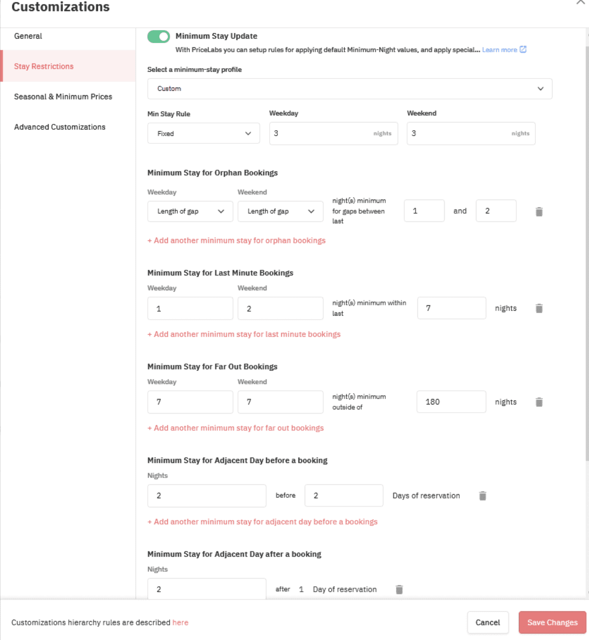
Task: Go to Advanced Customizations section
Action: 59,127
